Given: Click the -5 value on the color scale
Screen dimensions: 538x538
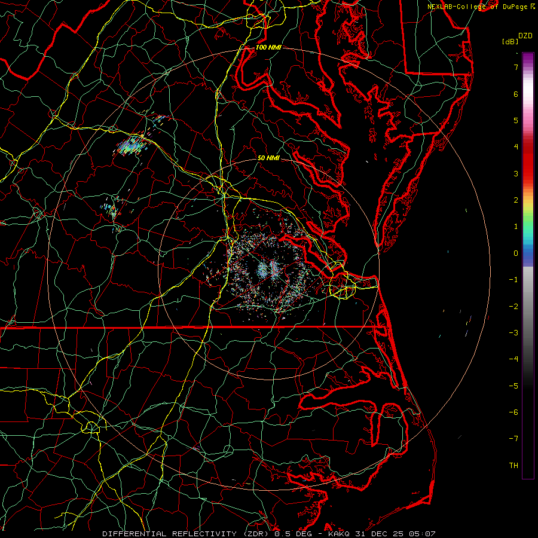Looking at the screenshot, I should [x=513, y=386].
